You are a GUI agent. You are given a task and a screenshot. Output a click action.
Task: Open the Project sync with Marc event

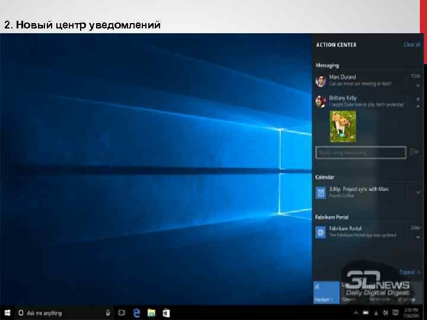coord(368,192)
